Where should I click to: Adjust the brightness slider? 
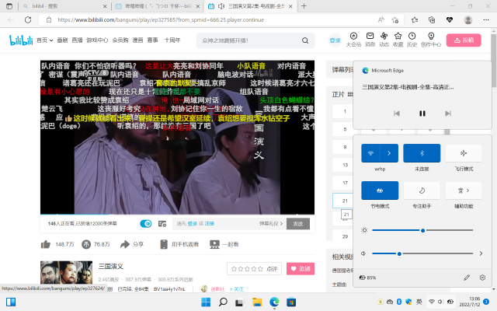(422, 230)
